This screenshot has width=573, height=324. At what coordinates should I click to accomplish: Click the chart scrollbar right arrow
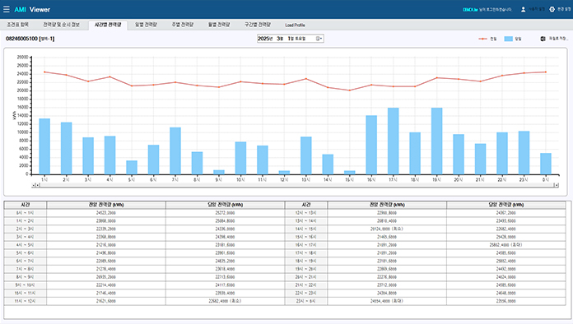[557, 185]
